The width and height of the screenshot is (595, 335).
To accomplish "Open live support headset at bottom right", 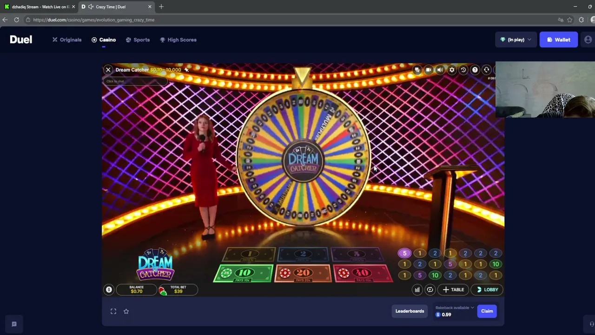I will tap(591, 324).
